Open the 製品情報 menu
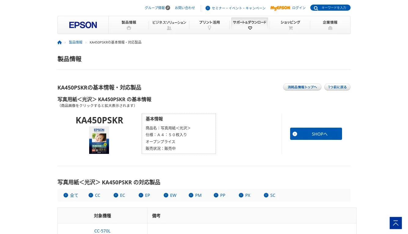408x234 pixels. pos(129,25)
